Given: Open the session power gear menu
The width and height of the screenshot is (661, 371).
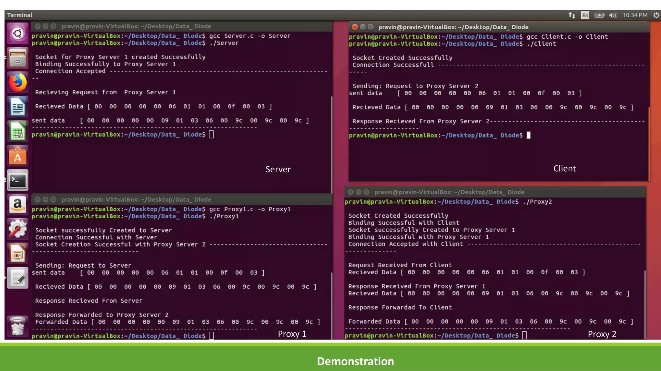Looking at the screenshot, I should (x=656, y=15).
